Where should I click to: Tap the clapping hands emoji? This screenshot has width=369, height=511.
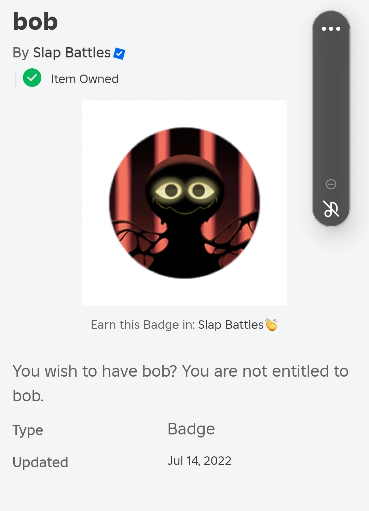coord(271,325)
